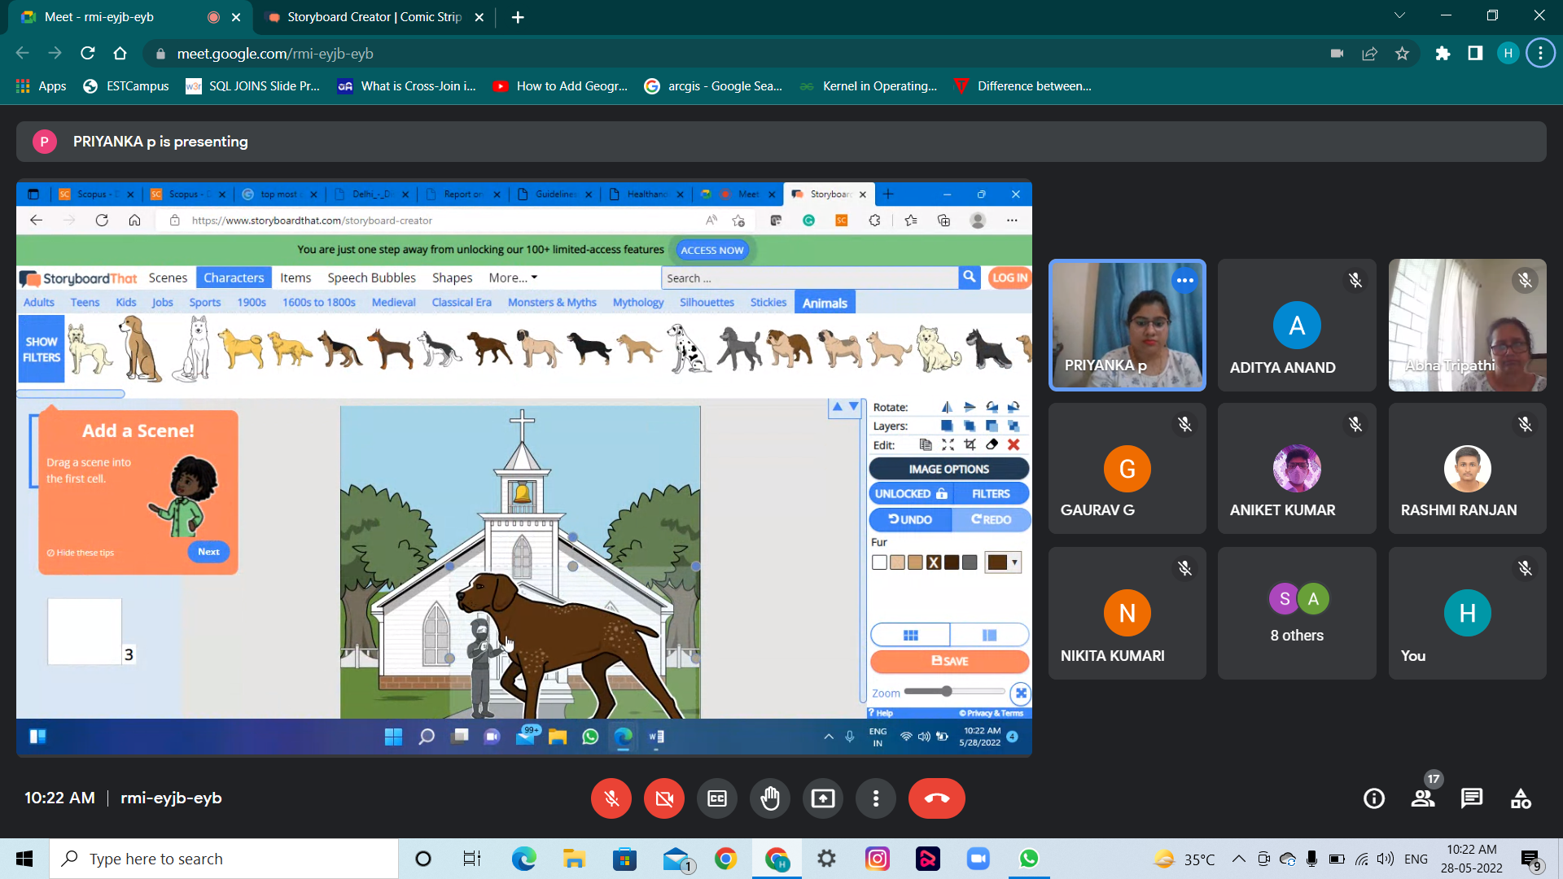This screenshot has height=879, width=1563.
Task: Choose the Animals category
Action: pos(825,303)
